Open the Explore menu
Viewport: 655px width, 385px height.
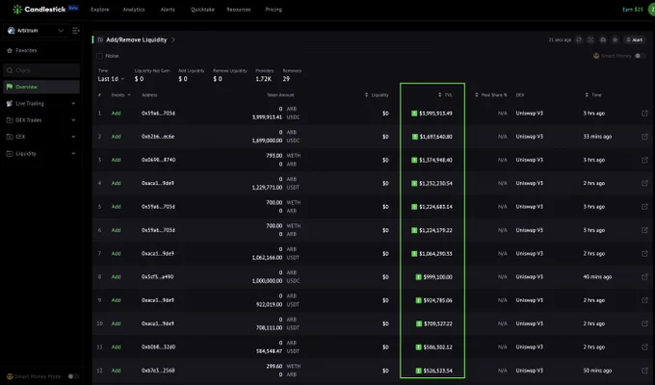click(100, 10)
